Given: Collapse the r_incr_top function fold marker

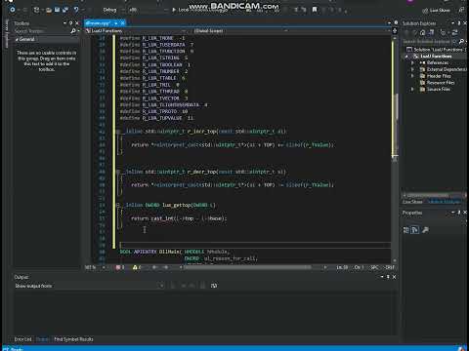Looking at the screenshot, I should 118,132.
